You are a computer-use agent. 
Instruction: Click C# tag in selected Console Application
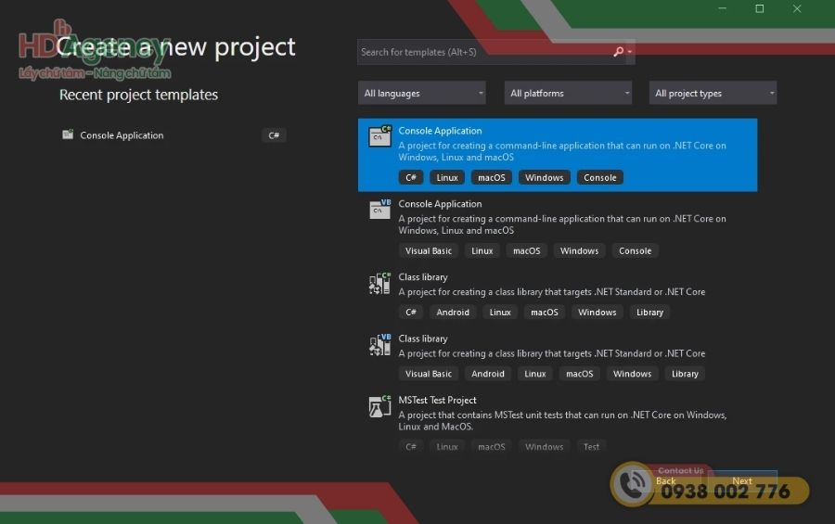pyautogui.click(x=411, y=177)
